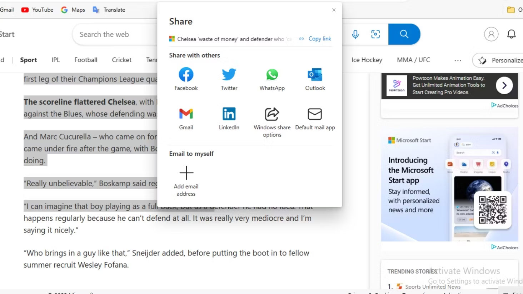Image resolution: width=523 pixels, height=294 pixels.
Task: Select the Cricket tab
Action: tap(121, 60)
